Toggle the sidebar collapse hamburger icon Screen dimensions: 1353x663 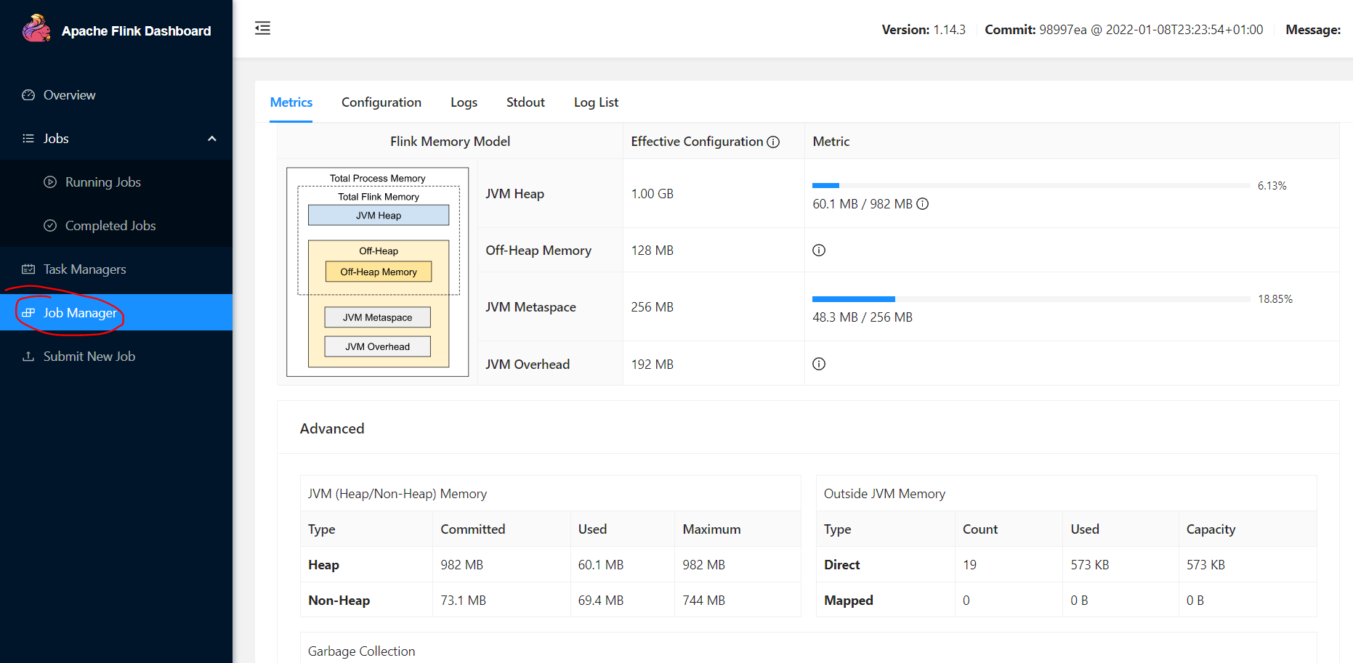262,28
